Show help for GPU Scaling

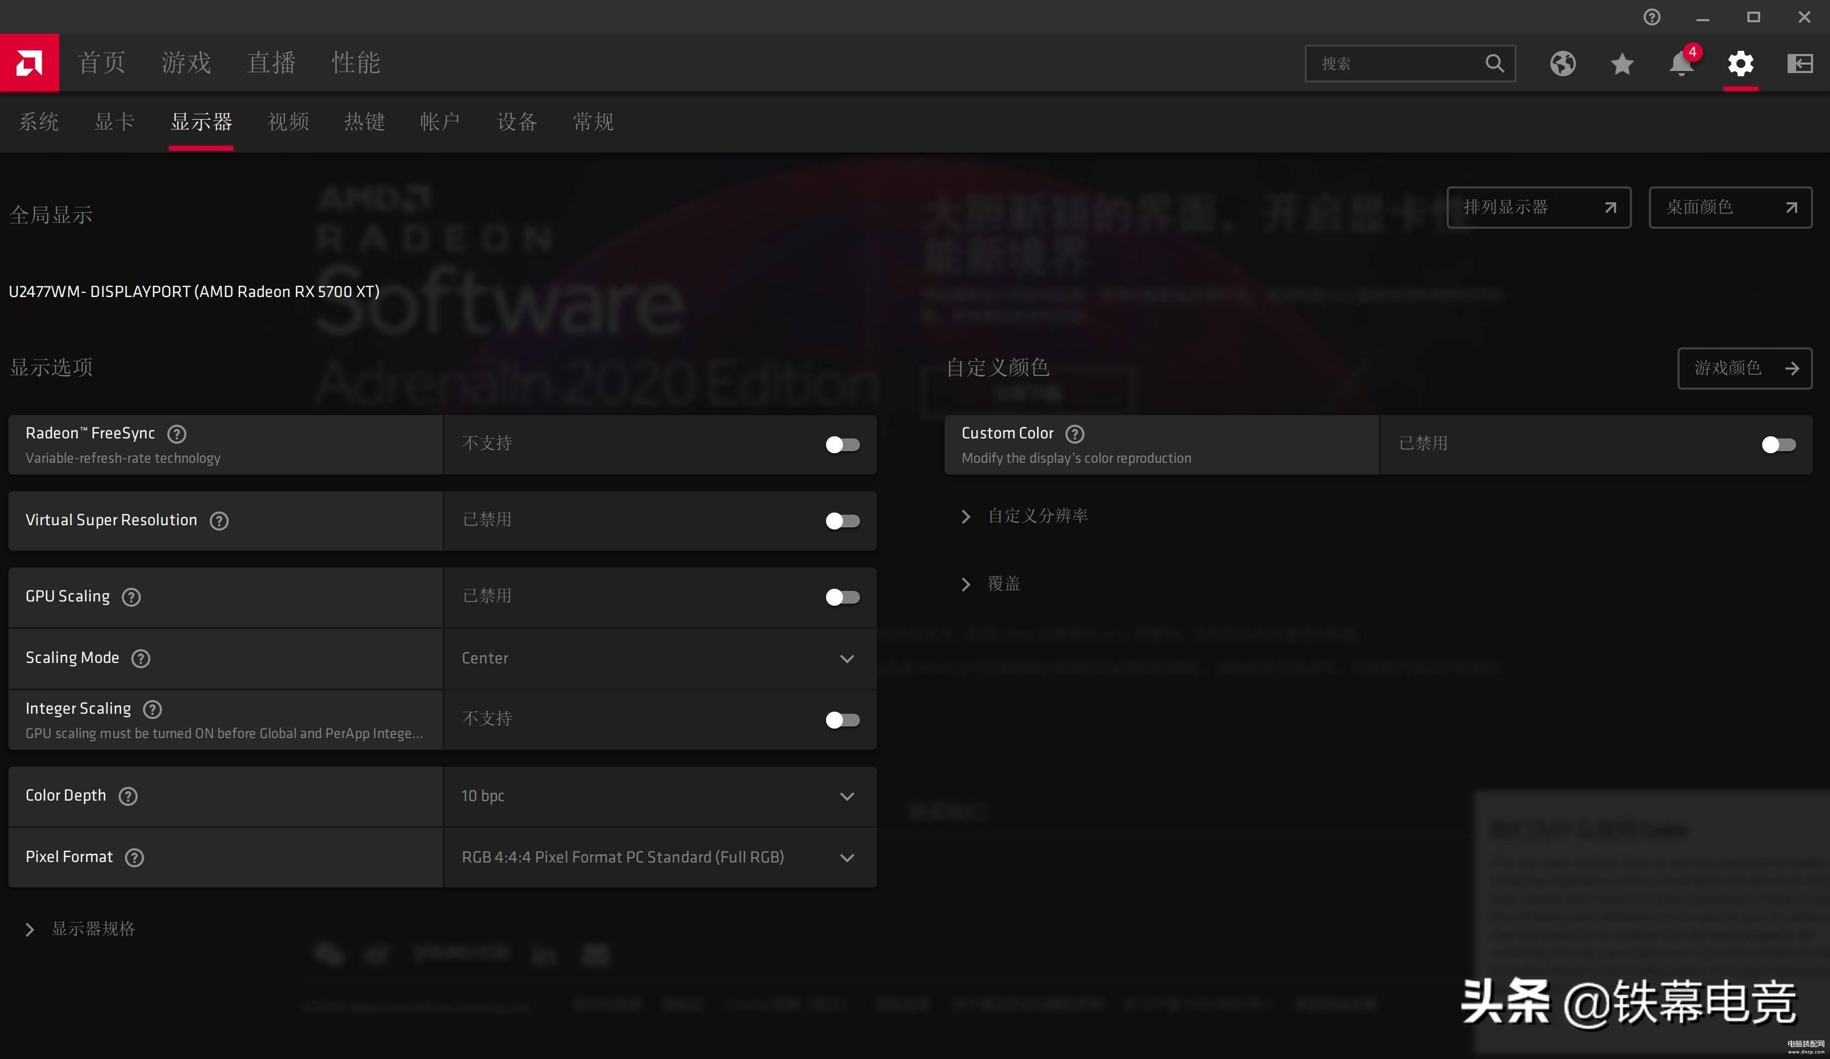(x=131, y=597)
